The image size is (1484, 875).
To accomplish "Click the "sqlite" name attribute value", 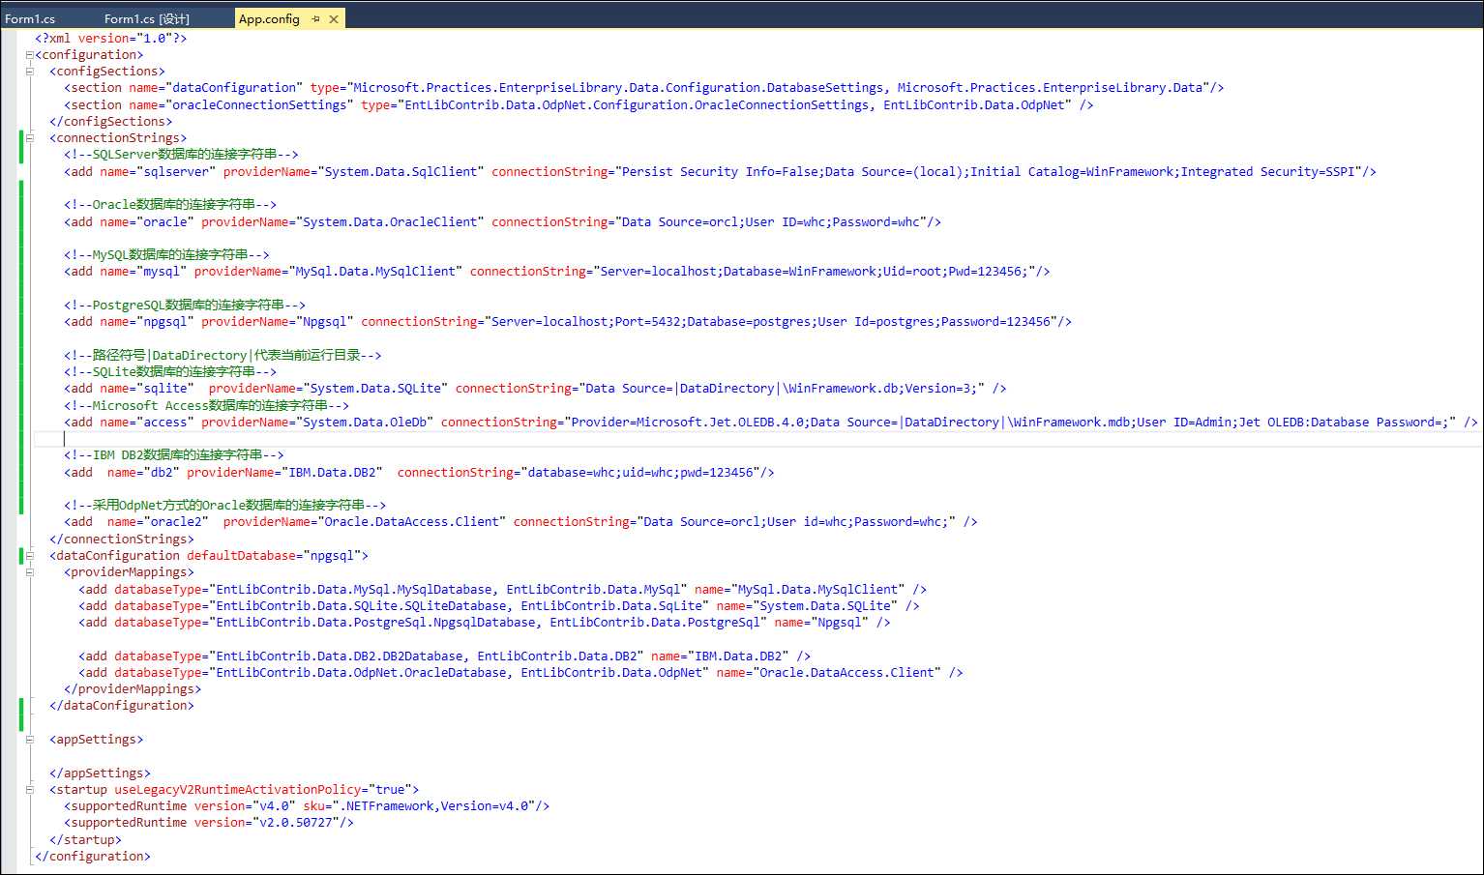I will [164, 389].
